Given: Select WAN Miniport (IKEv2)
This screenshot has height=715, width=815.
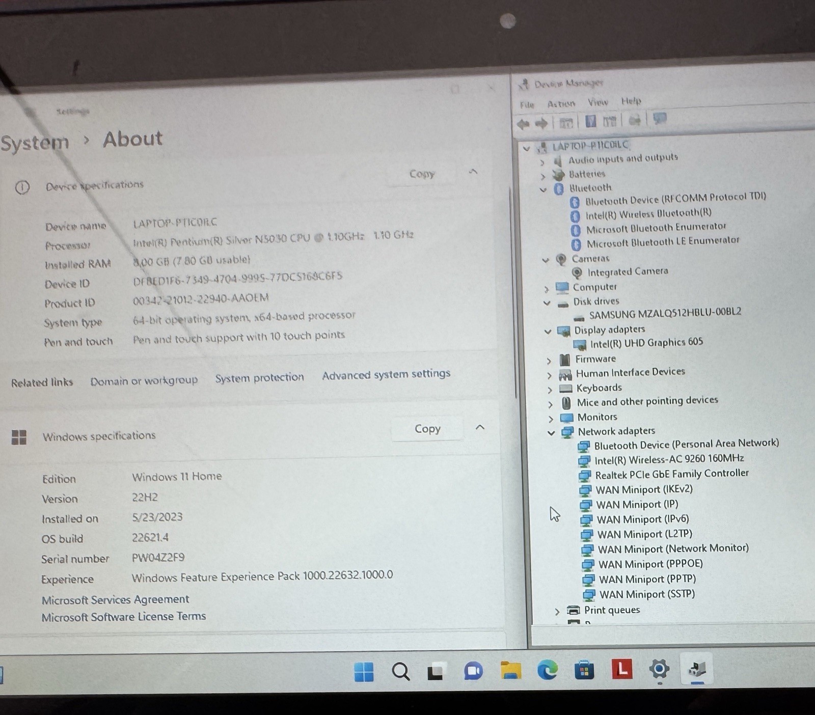Looking at the screenshot, I should 644,489.
